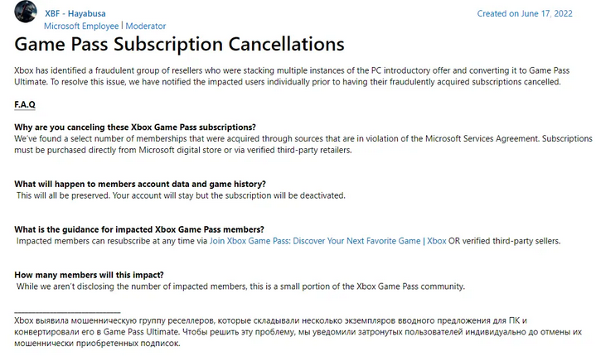Click the answer 'This will all be preserved'
This screenshot has width=596, height=356.
point(181,196)
